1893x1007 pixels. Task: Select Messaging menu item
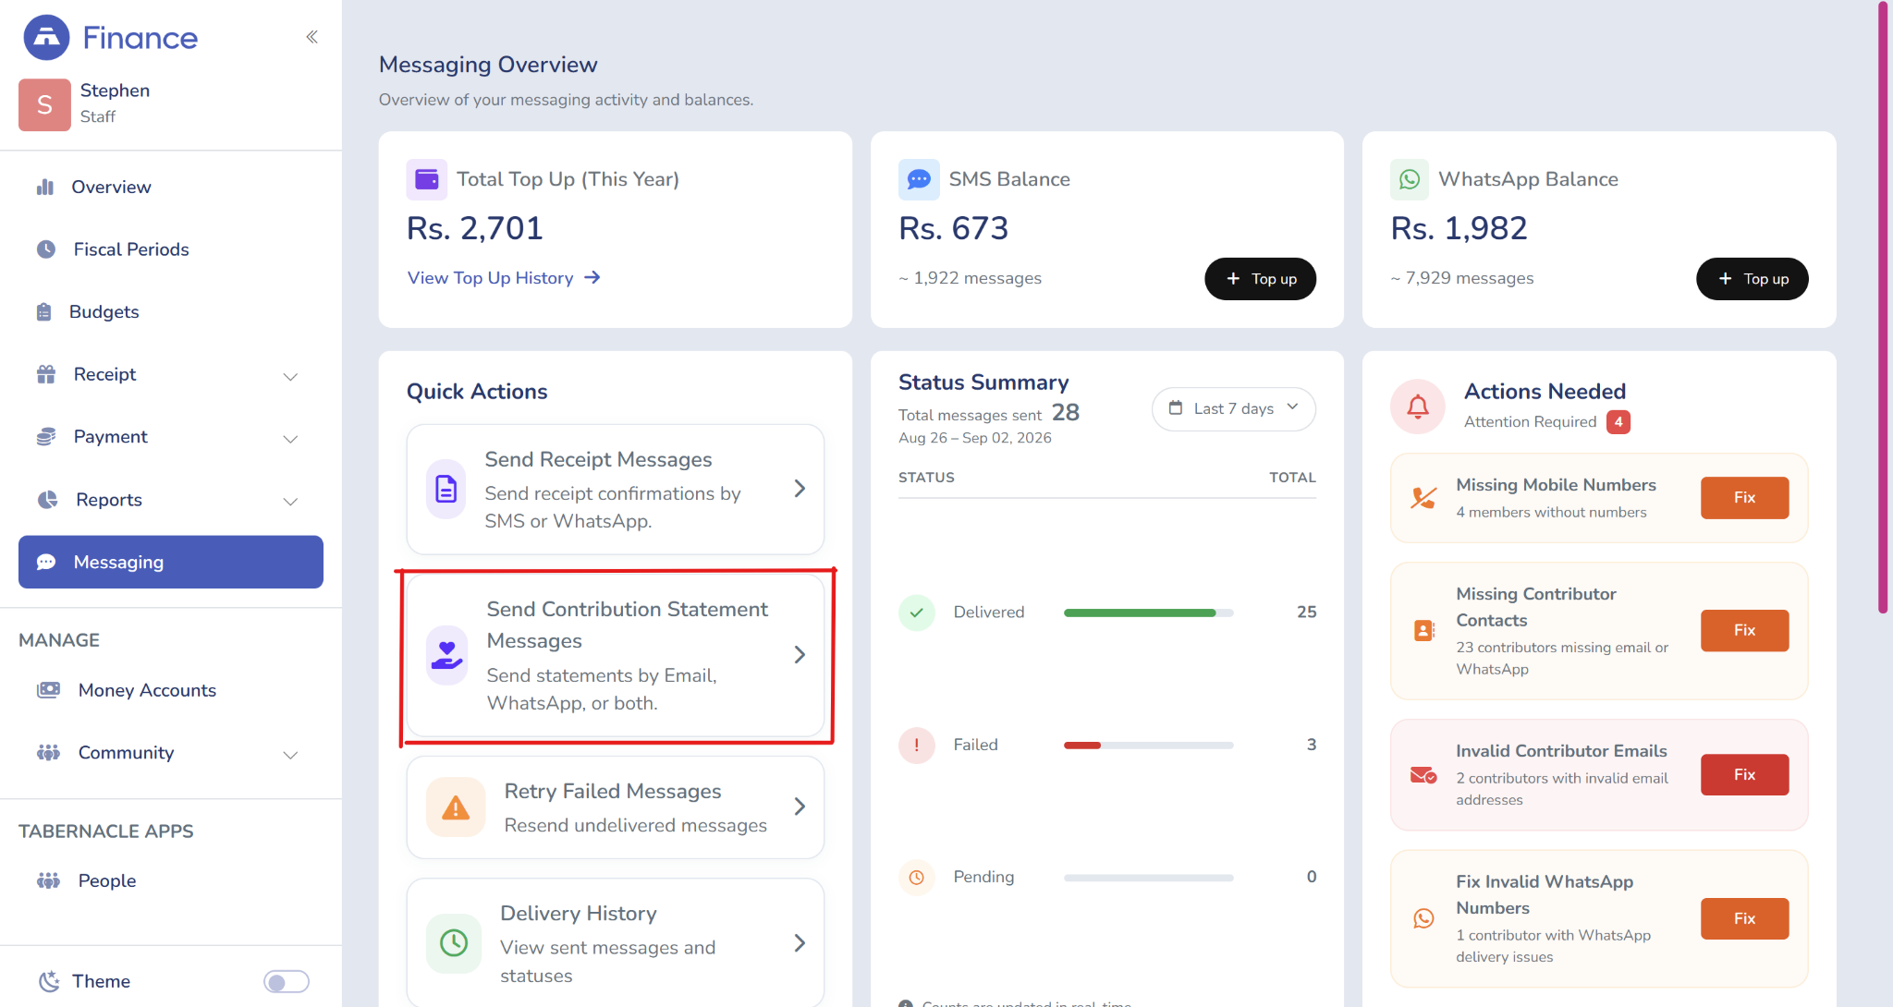171,562
